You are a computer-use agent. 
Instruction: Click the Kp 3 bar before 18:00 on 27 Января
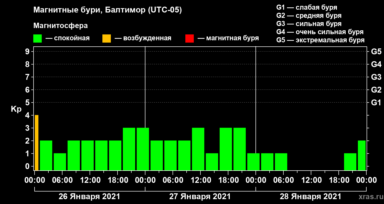tap(226, 149)
